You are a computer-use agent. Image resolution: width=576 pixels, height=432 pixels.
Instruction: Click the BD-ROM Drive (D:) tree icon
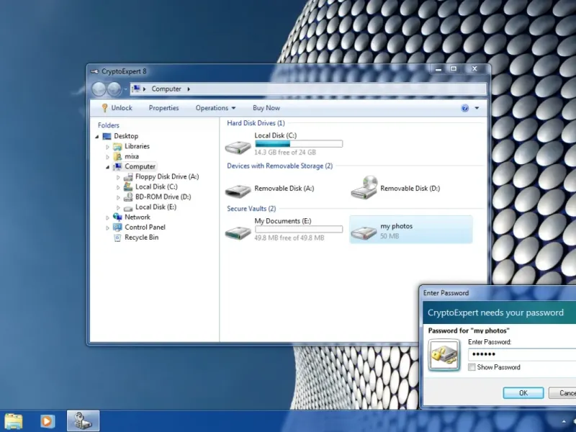(128, 197)
